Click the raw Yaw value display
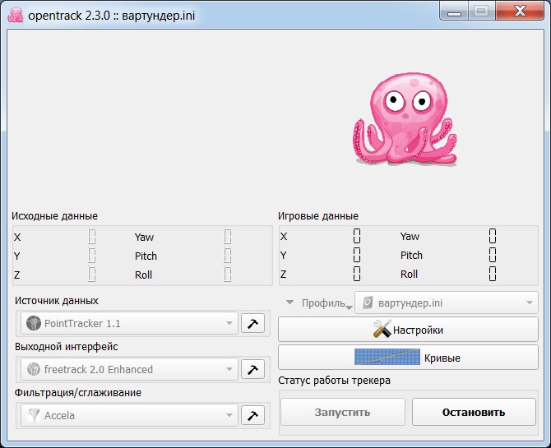The width and height of the screenshot is (551, 448). [227, 237]
